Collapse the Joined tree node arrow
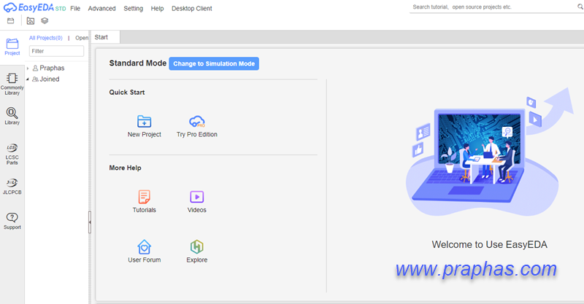The width and height of the screenshot is (584, 304). tap(28, 79)
